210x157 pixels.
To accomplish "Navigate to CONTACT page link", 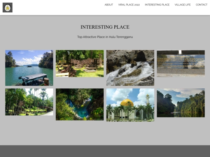I will (201, 5).
